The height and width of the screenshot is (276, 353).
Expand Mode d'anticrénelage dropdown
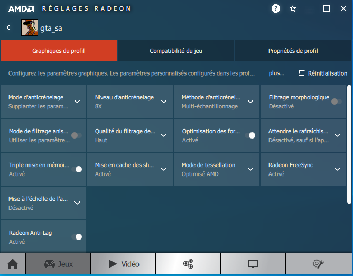pos(77,102)
